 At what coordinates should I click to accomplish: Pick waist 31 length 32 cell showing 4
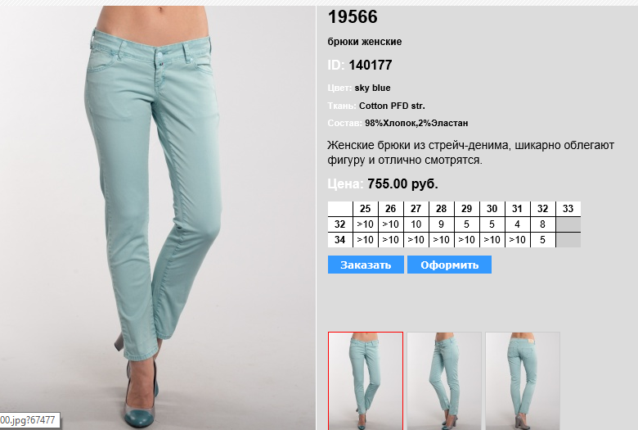(517, 224)
